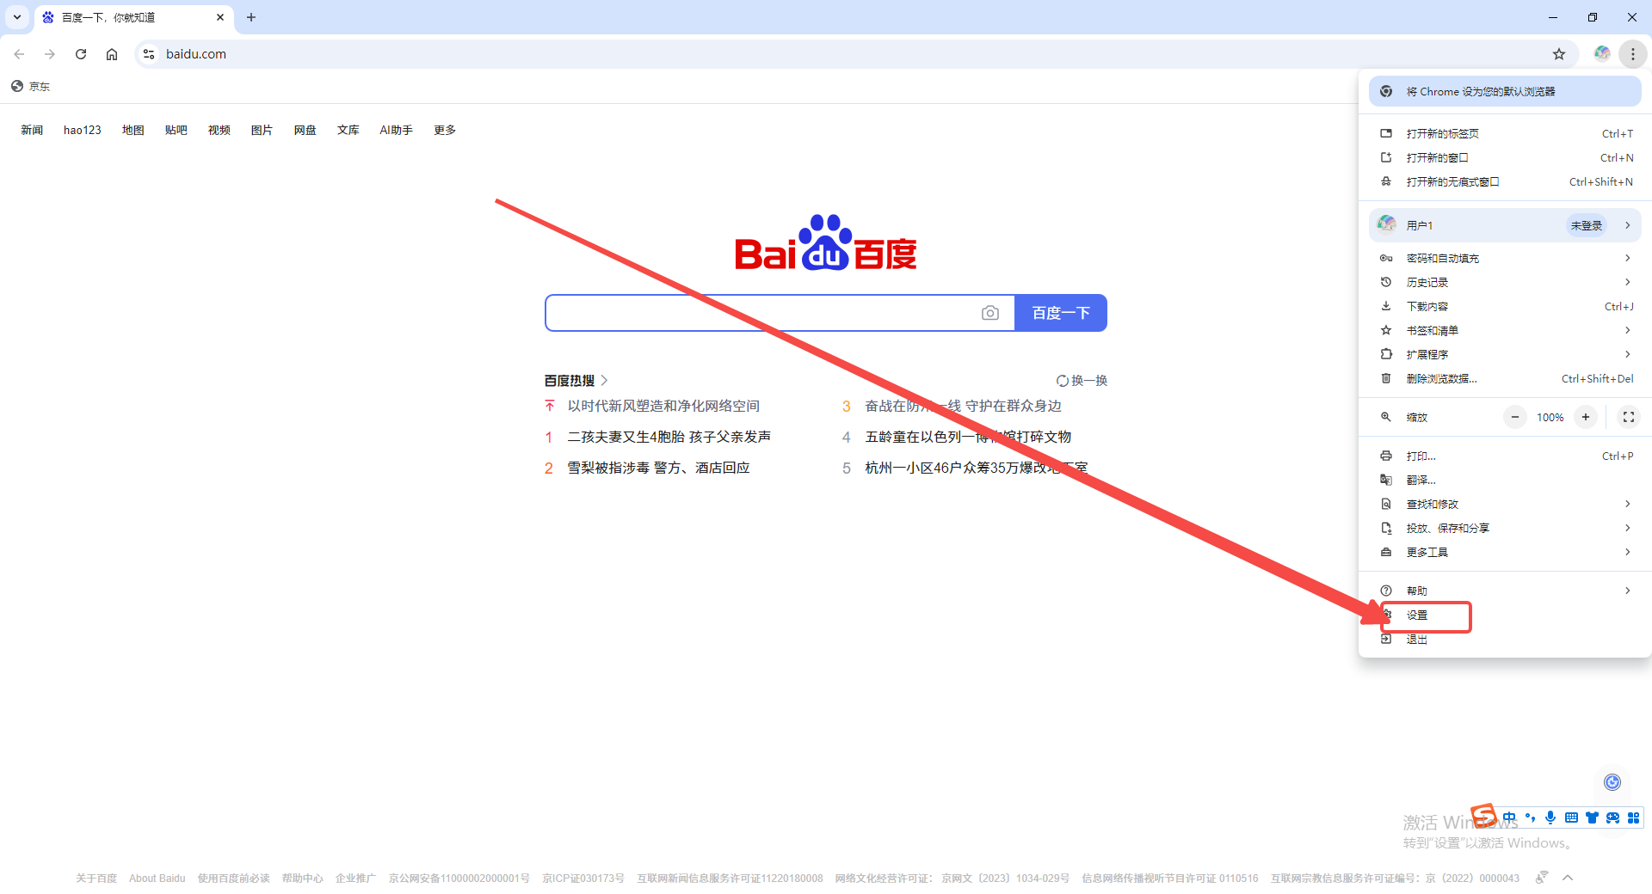This screenshot has height=894, width=1652.
Task: Expand 密码和自动填充 submenu
Action: 1505,258
